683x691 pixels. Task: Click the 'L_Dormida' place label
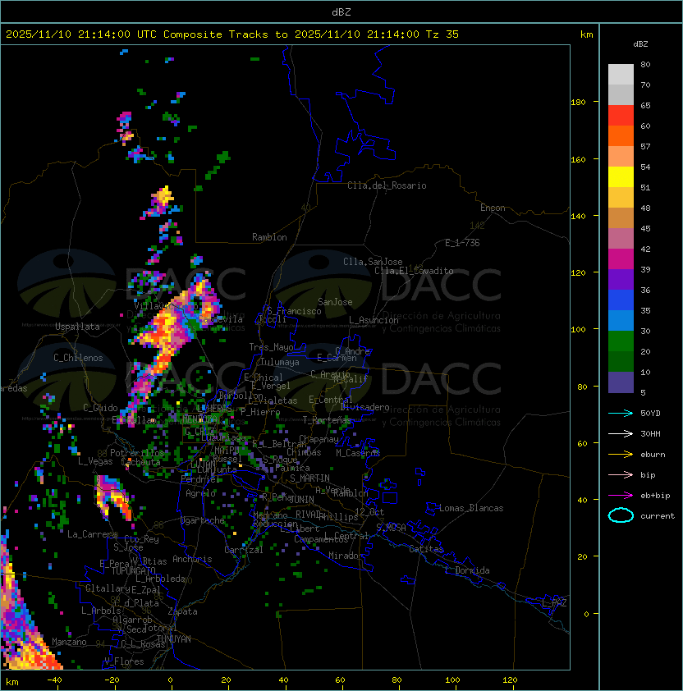467,570
